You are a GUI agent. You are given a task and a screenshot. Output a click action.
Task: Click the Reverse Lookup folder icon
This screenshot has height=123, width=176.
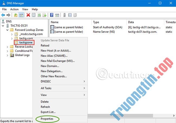click(12, 47)
